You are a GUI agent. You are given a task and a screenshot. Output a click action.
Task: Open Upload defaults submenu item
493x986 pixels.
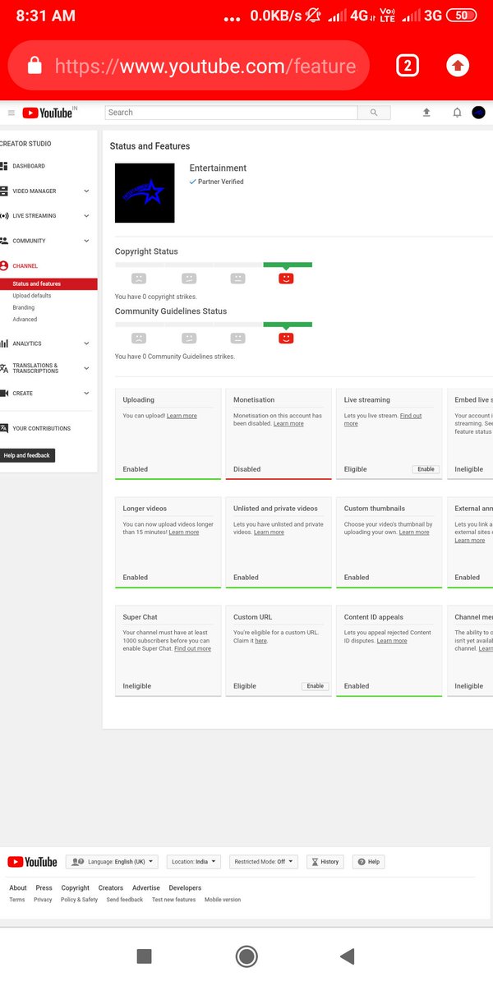click(31, 296)
